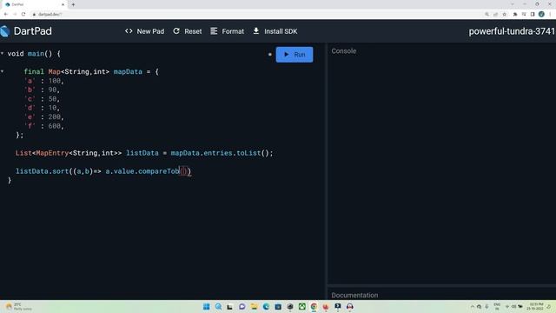Close the DartPad browser tab
This screenshot has width=556, height=313.
tap(63, 4)
